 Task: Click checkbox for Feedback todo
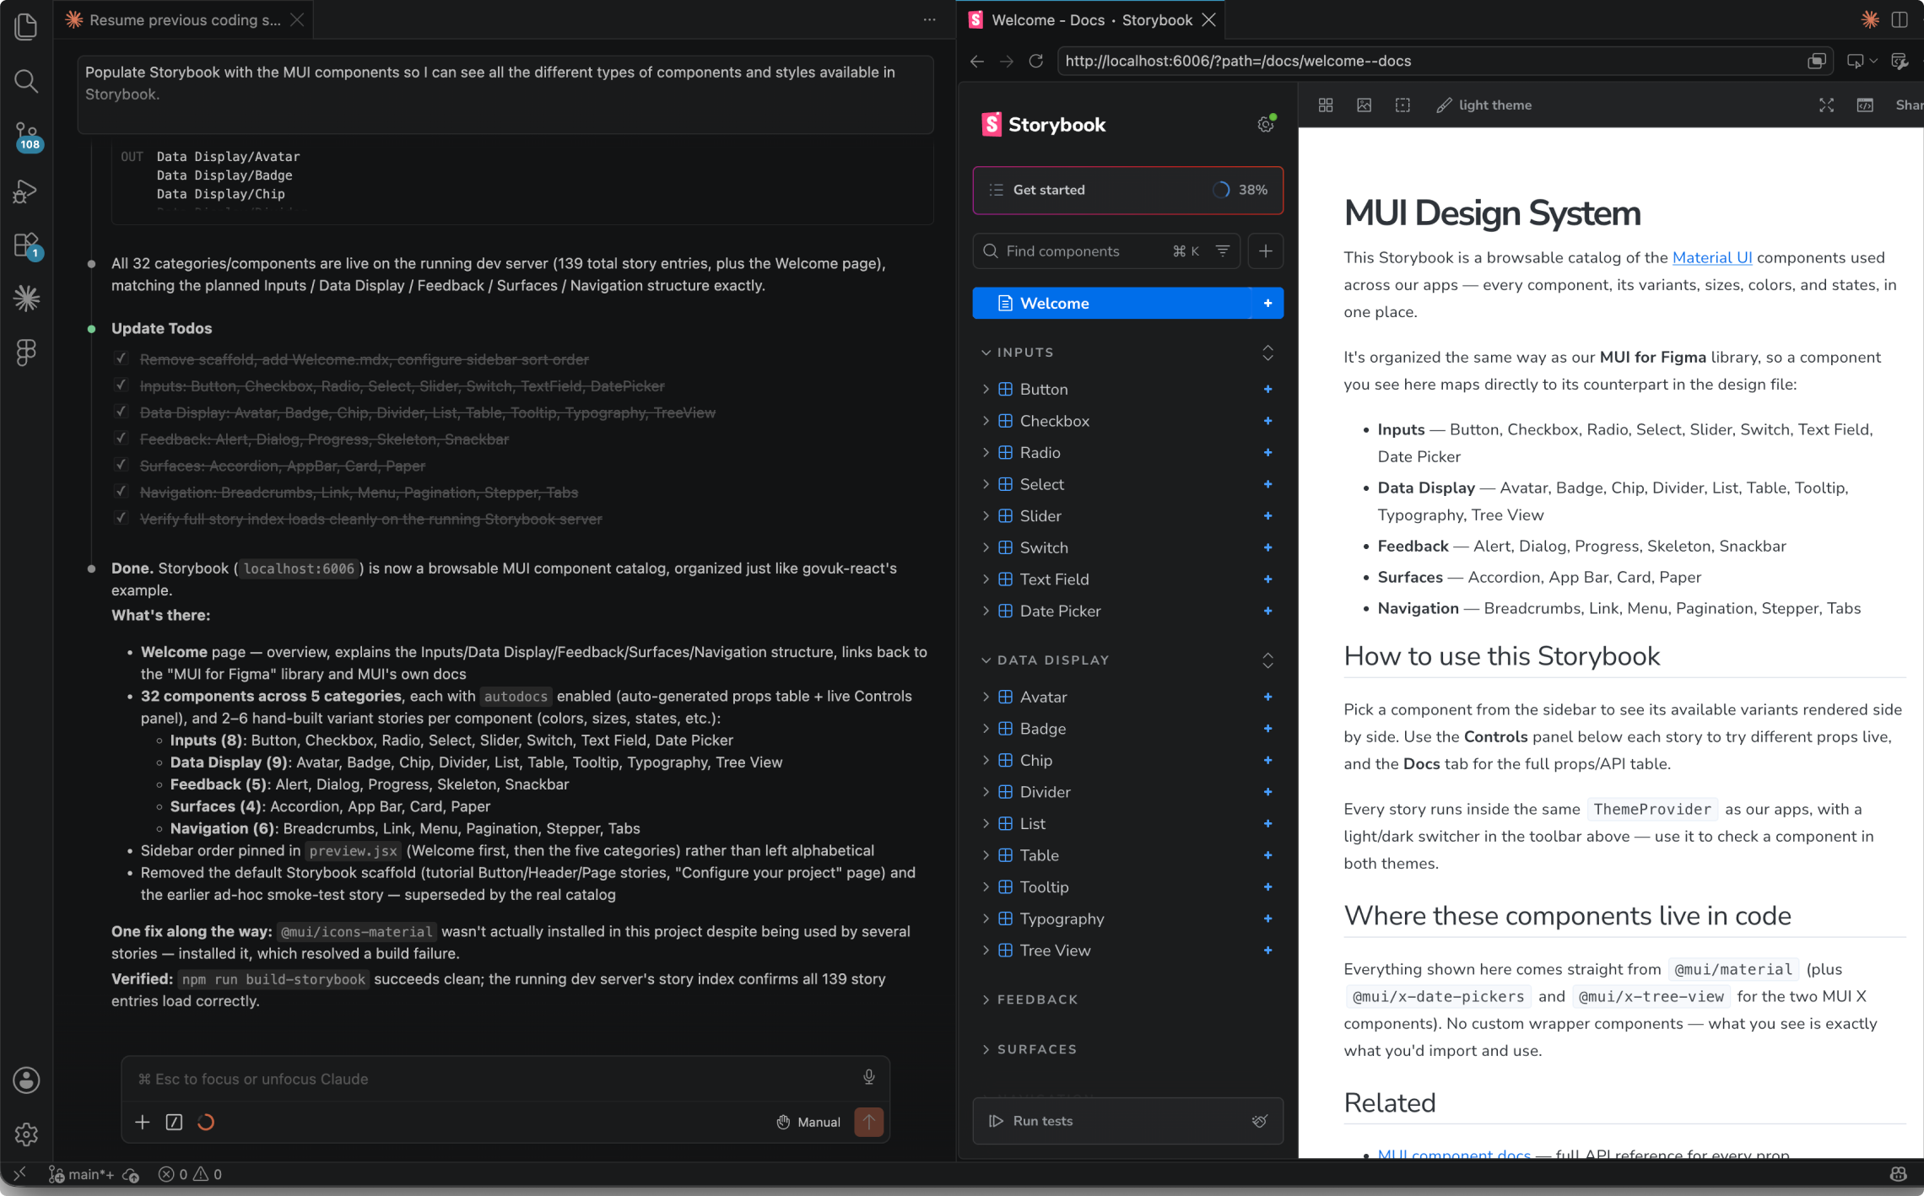(121, 439)
